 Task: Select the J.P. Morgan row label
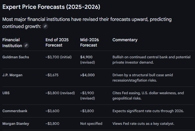(x=12, y=75)
